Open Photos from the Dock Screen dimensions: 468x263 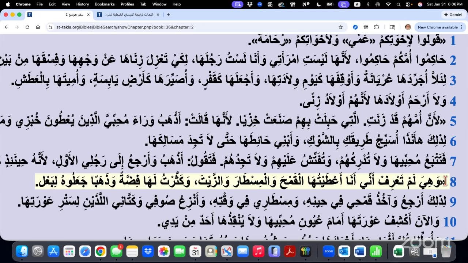[x=163, y=251]
